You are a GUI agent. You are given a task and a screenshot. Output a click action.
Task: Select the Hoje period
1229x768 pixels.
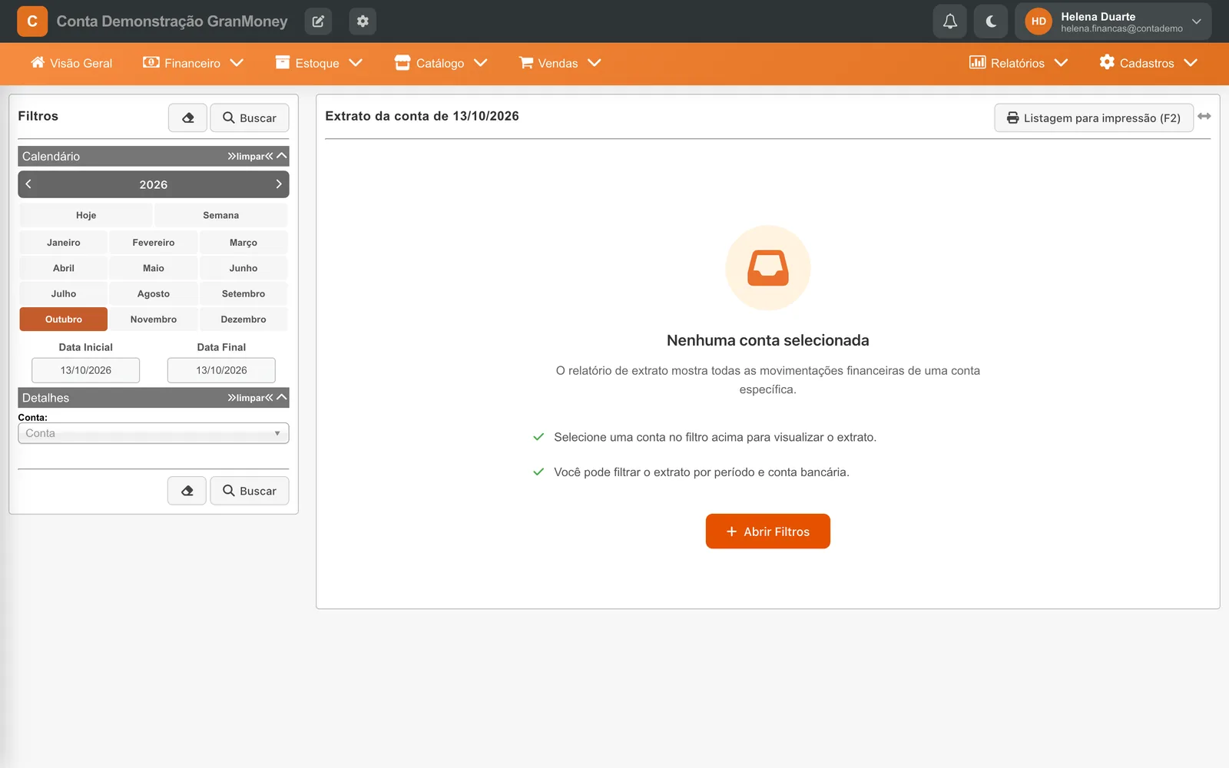pos(86,216)
